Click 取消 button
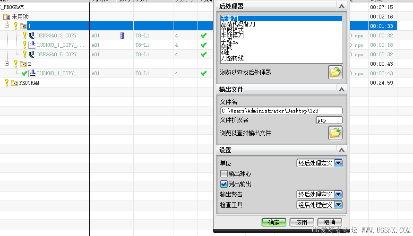This screenshot has height=236, width=413. coord(330,222)
